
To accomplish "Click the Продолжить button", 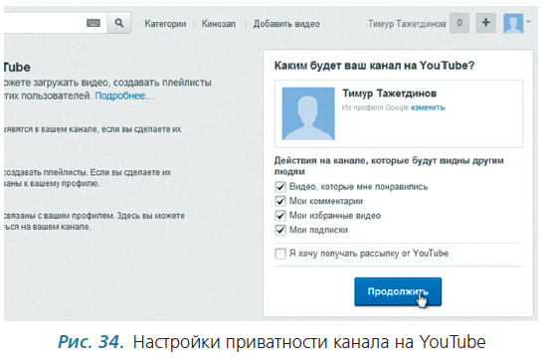I will click(x=398, y=291).
